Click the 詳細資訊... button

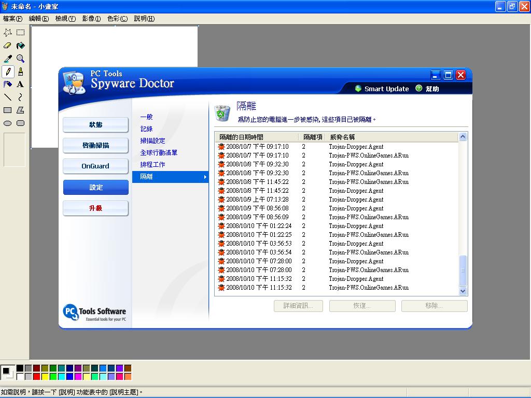298,306
